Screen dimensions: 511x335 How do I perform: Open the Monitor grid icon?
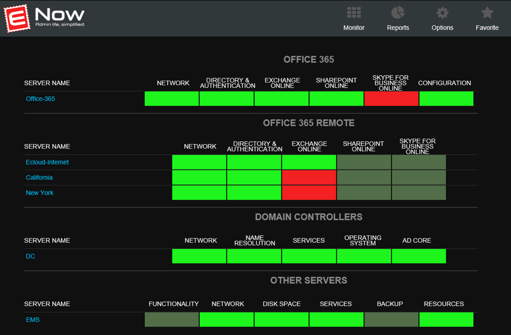354,12
